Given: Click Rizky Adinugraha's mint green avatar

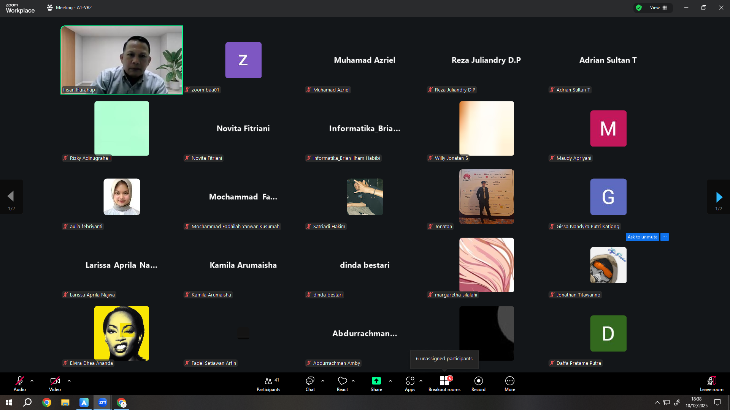Looking at the screenshot, I should coord(122,128).
